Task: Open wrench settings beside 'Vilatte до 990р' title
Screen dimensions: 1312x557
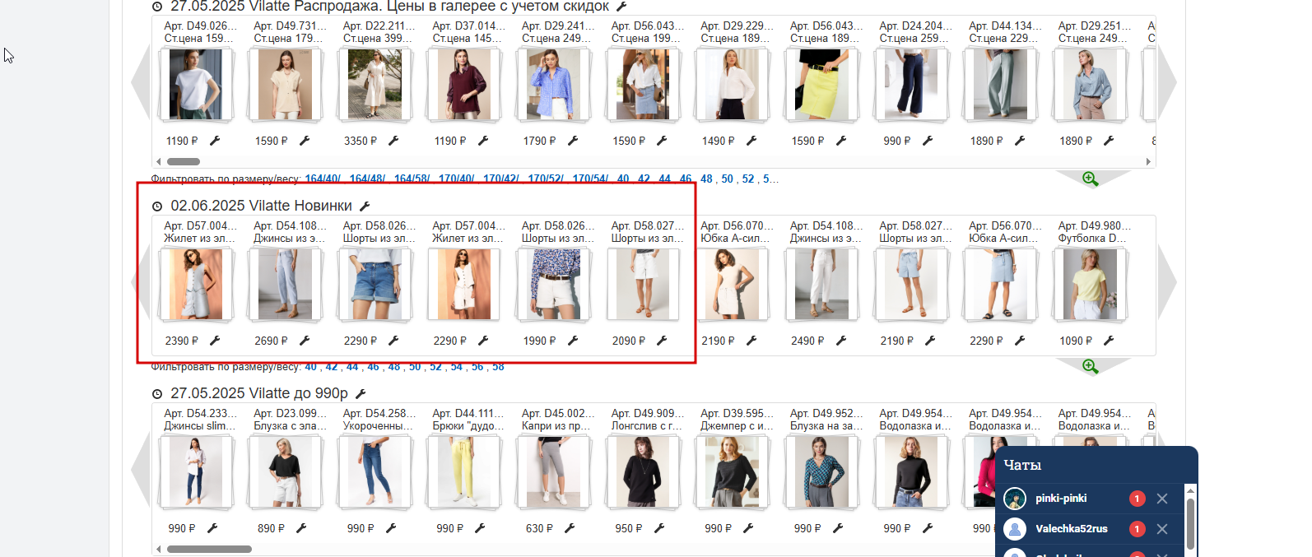Action: [361, 394]
